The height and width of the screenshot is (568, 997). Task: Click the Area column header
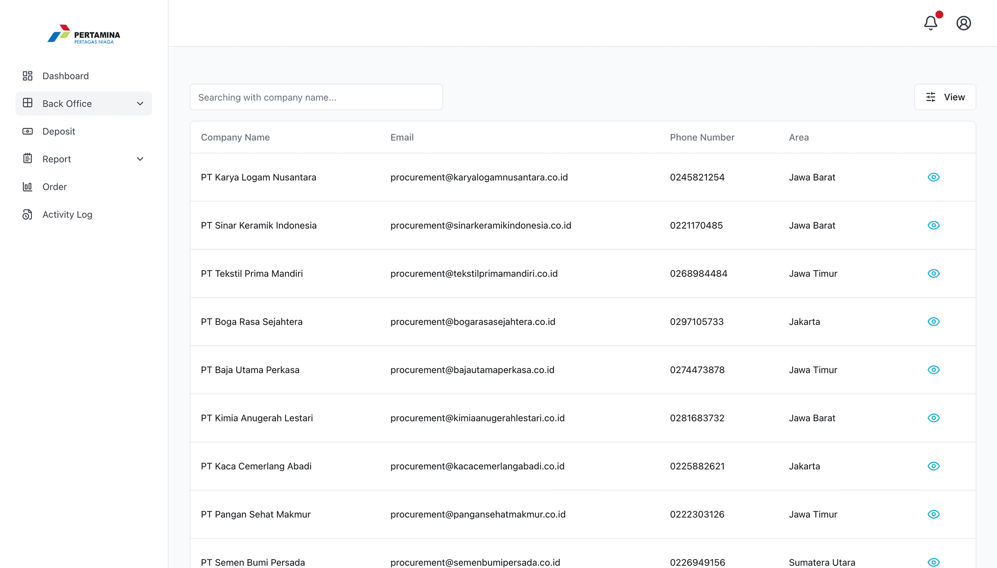pyautogui.click(x=799, y=137)
